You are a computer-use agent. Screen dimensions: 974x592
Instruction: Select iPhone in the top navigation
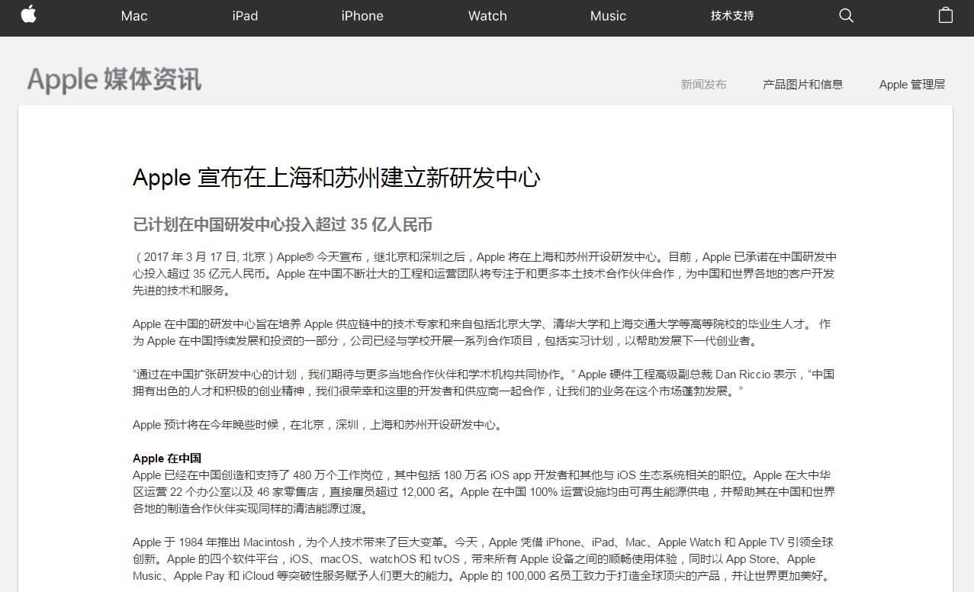point(362,16)
